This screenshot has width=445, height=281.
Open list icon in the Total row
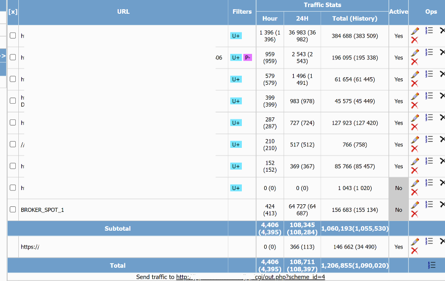pos(432,265)
